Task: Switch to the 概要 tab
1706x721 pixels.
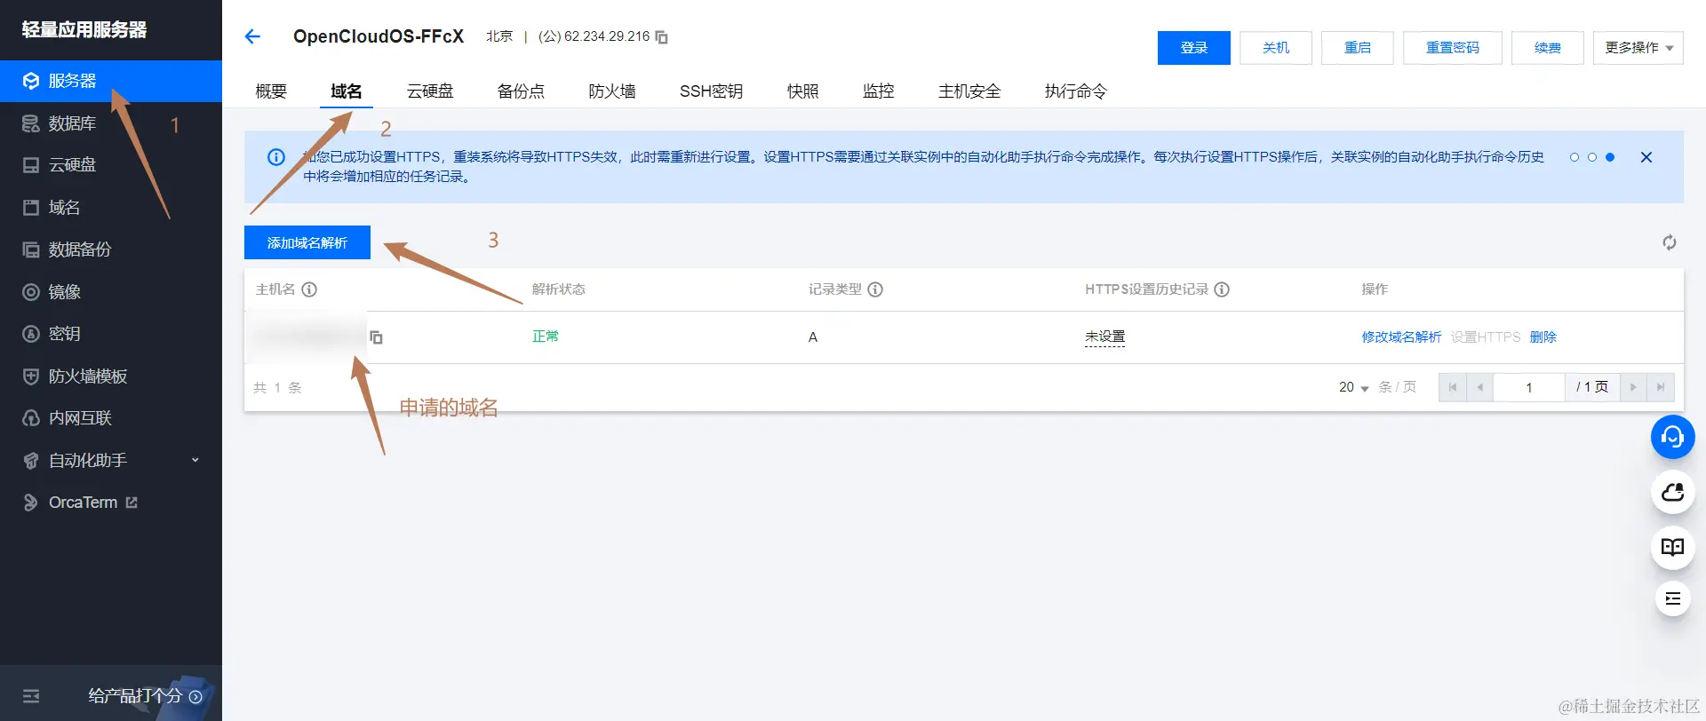Action: [271, 91]
